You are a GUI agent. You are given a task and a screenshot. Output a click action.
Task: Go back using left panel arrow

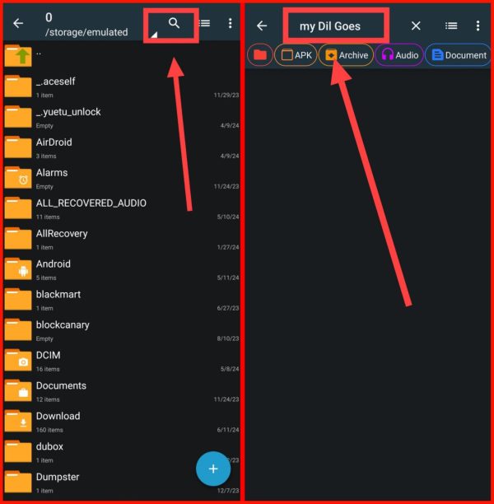click(18, 23)
